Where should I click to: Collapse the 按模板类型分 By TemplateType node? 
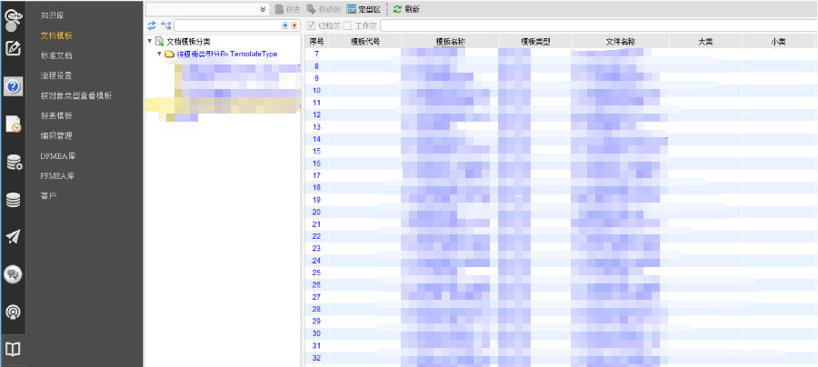pyautogui.click(x=160, y=54)
